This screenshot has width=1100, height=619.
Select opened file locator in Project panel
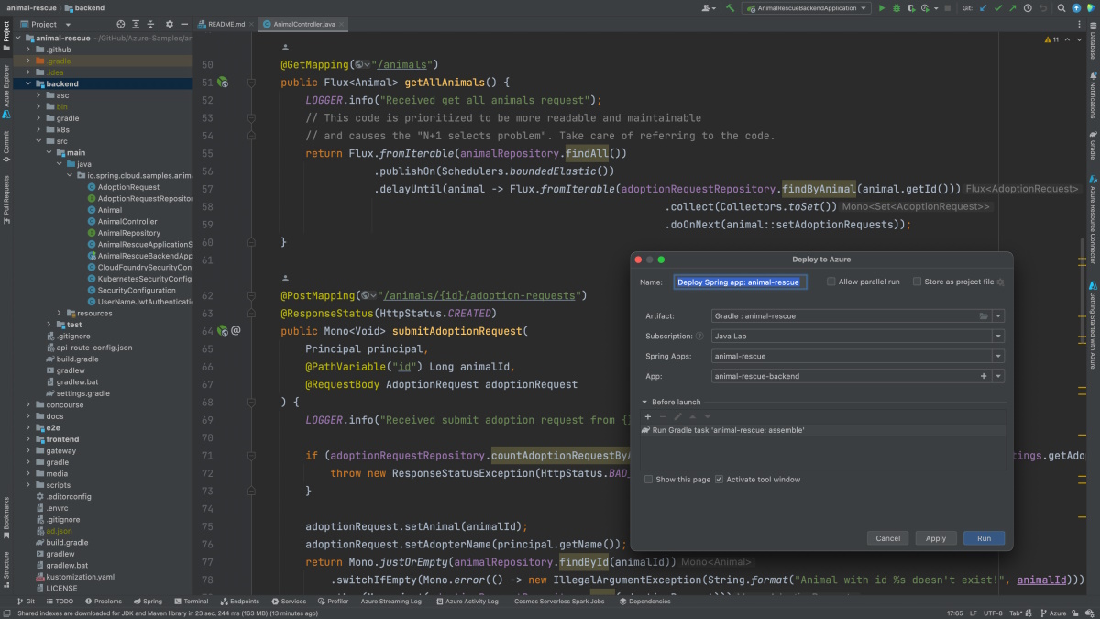point(122,24)
